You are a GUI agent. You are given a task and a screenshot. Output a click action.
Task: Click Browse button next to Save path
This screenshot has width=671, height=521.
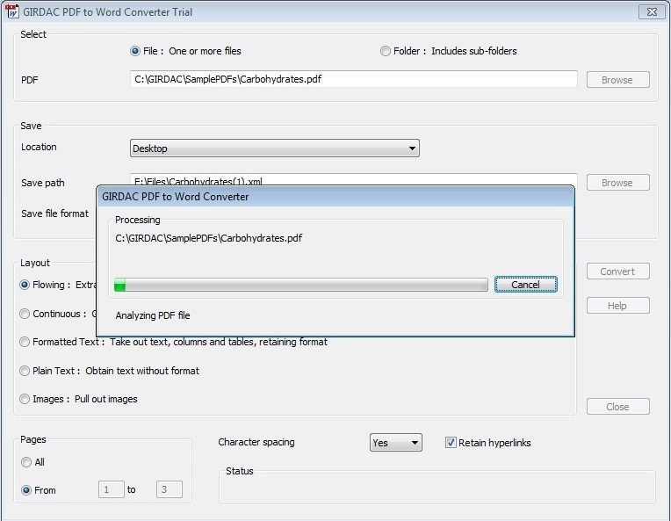[x=617, y=183]
